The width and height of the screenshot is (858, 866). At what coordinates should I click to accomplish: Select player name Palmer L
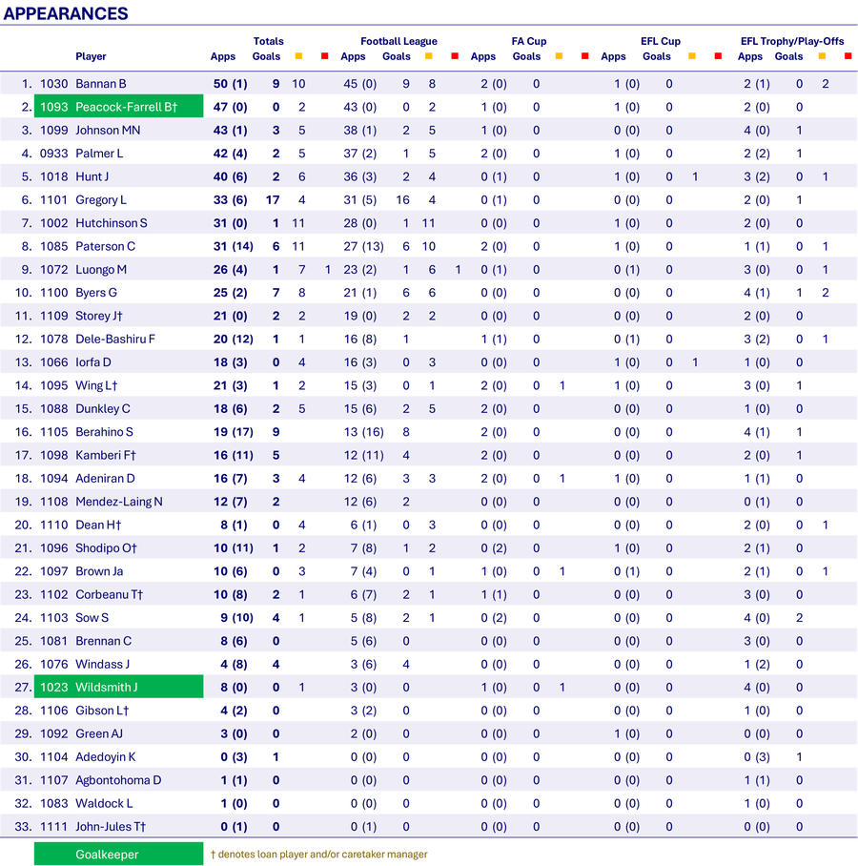tap(99, 154)
